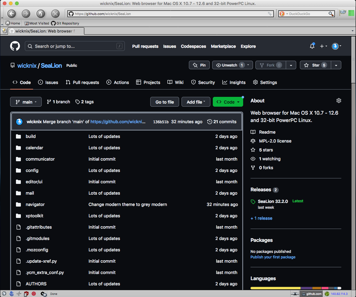Open the xptoolkit folder
Image resolution: width=356 pixels, height=297 pixels.
pos(35,216)
